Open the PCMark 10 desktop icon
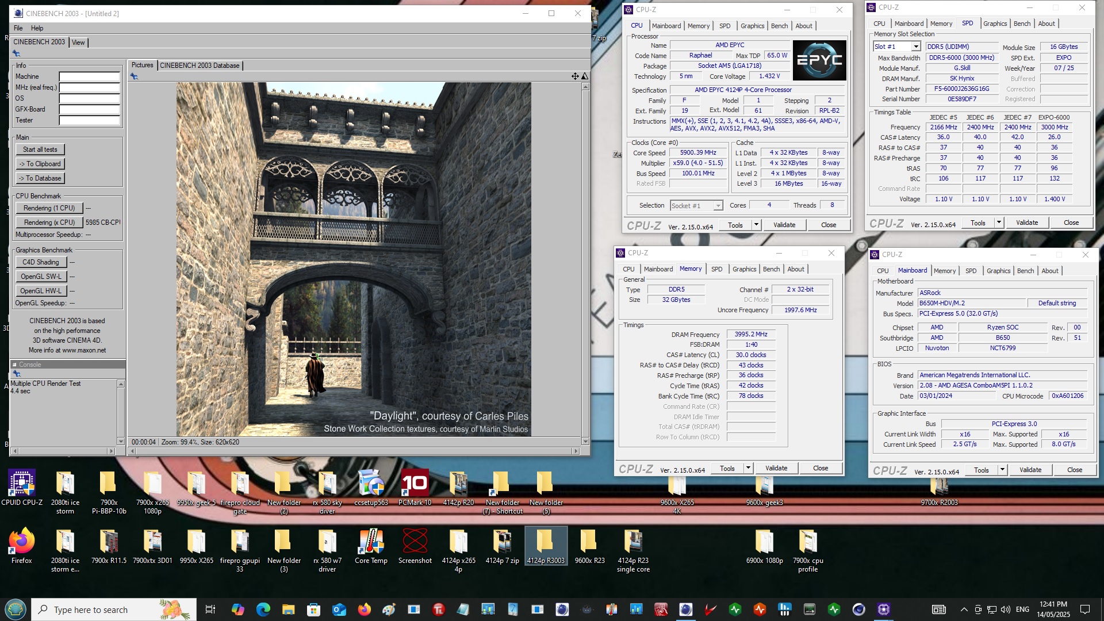The image size is (1104, 621). [415, 488]
